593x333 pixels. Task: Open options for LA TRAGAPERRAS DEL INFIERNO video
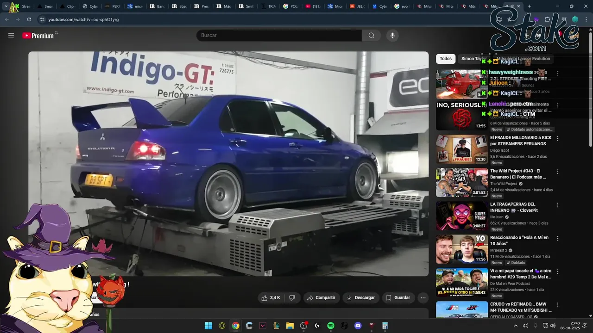[x=558, y=205]
